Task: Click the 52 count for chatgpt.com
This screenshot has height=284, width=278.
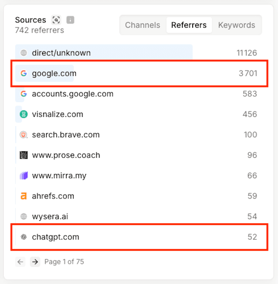Action: point(253,237)
